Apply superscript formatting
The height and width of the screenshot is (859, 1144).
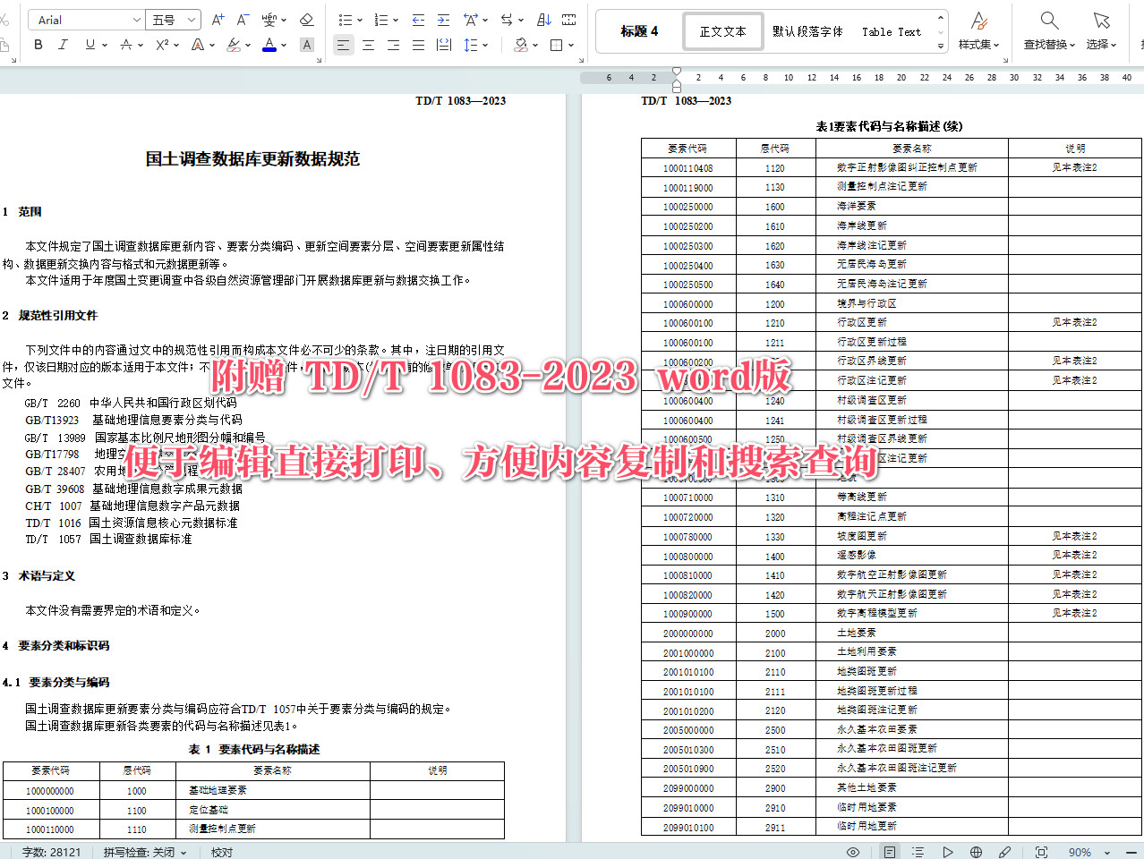click(x=162, y=44)
